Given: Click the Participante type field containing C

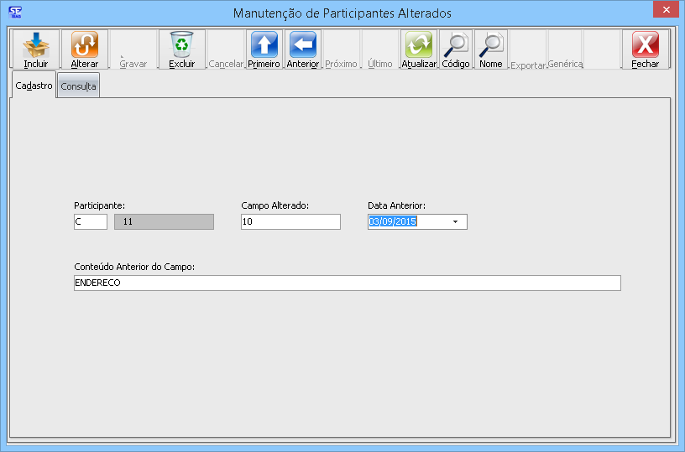Looking at the screenshot, I should (x=90, y=222).
